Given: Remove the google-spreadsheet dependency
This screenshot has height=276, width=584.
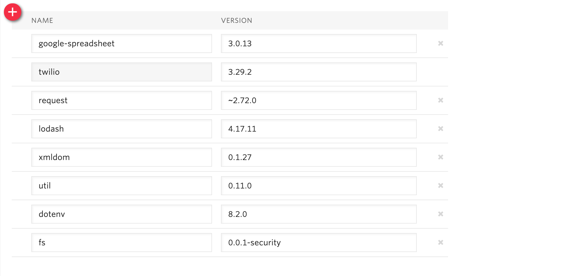Looking at the screenshot, I should pyautogui.click(x=441, y=43).
